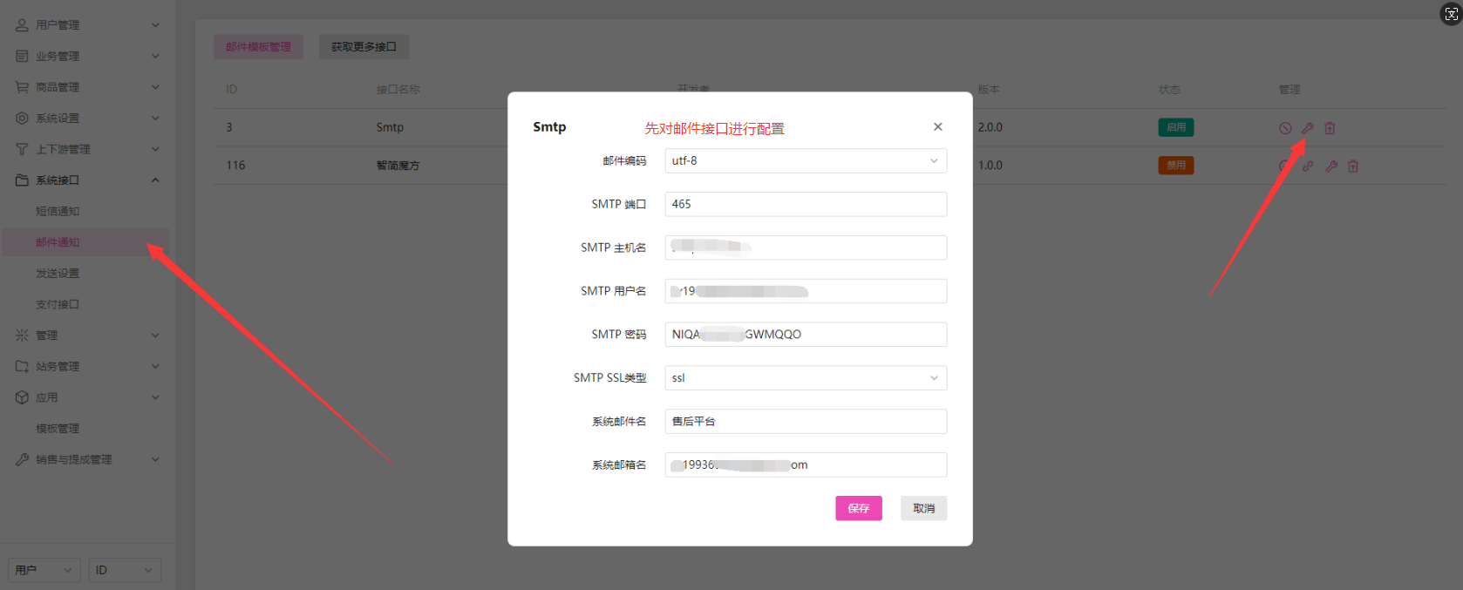Expand the 销售与提成管理 sidebar menu

point(87,459)
